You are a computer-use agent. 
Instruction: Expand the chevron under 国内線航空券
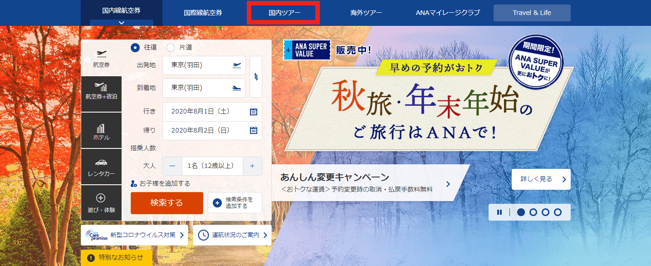[x=122, y=22]
